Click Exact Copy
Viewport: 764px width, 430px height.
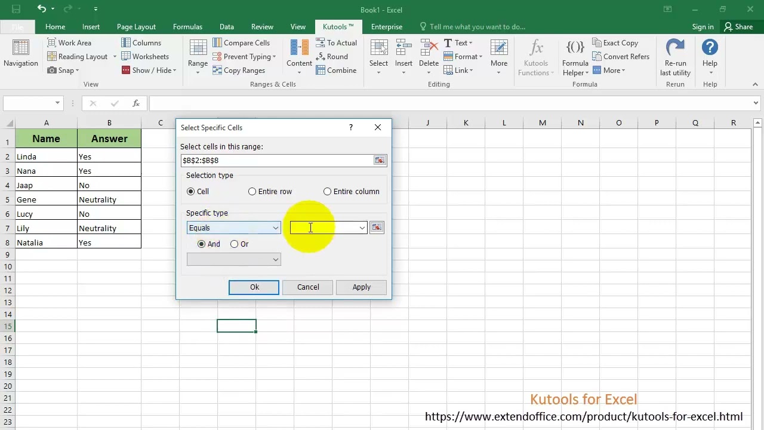615,43
